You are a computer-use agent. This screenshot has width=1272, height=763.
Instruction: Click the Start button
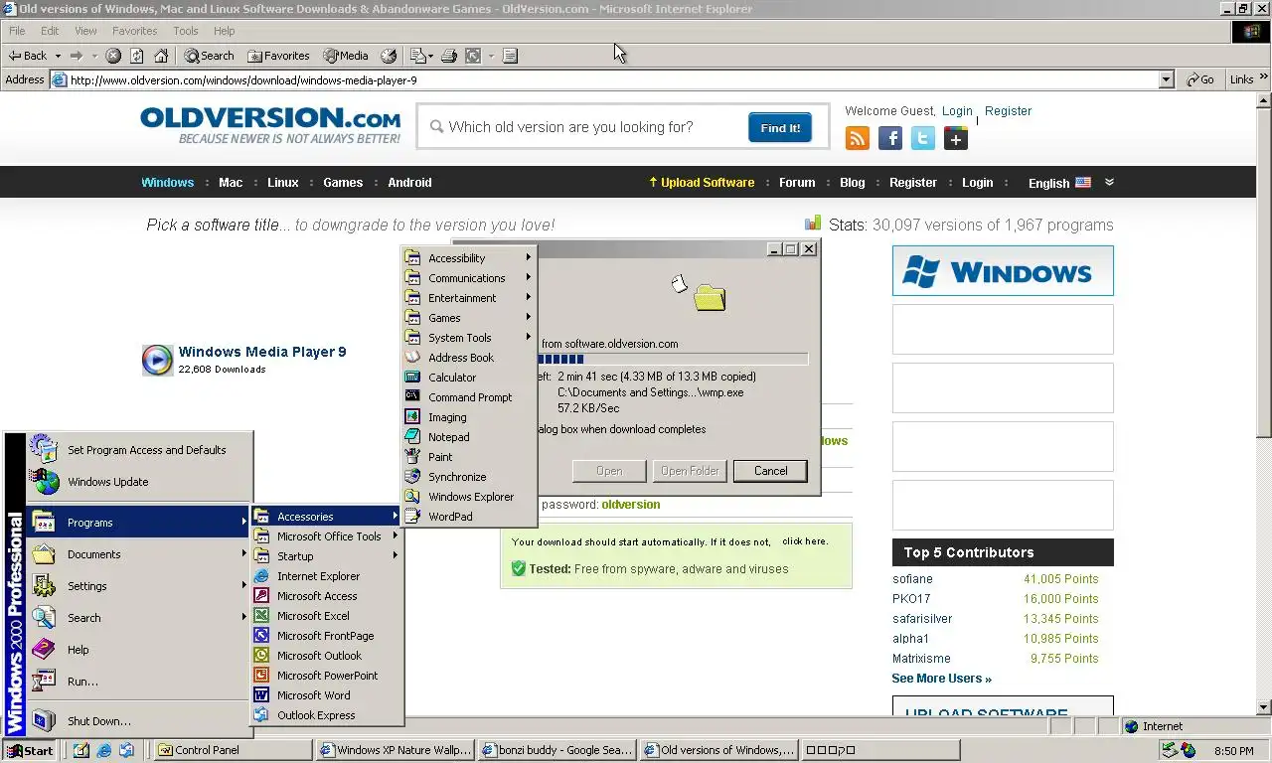[x=30, y=750]
